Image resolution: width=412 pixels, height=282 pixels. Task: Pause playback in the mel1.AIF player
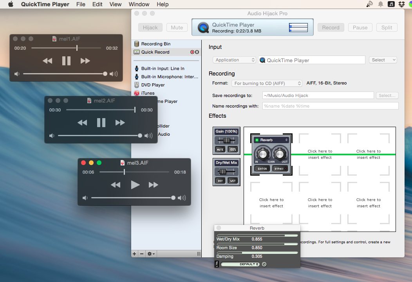tap(66, 61)
